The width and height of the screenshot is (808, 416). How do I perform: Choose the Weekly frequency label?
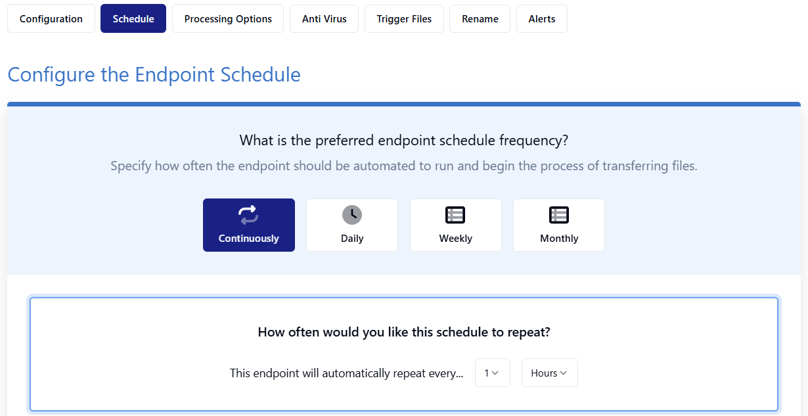click(456, 239)
